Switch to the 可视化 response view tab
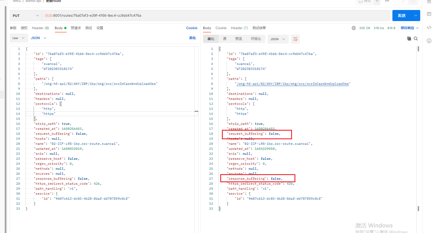 (x=256, y=39)
